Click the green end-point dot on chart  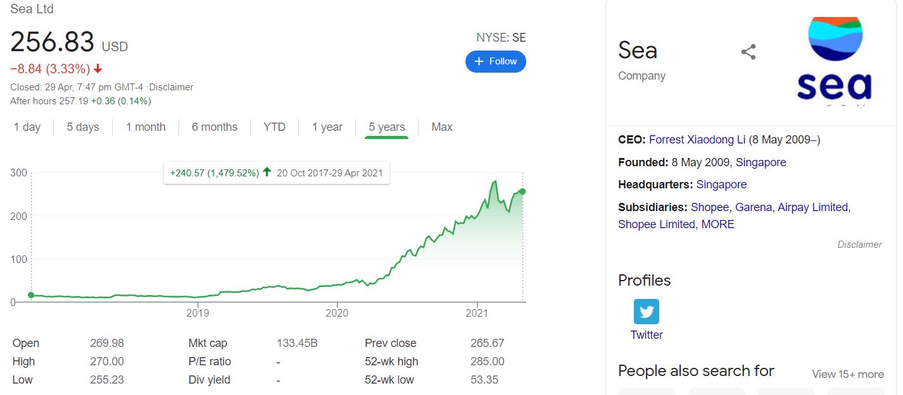tap(522, 191)
